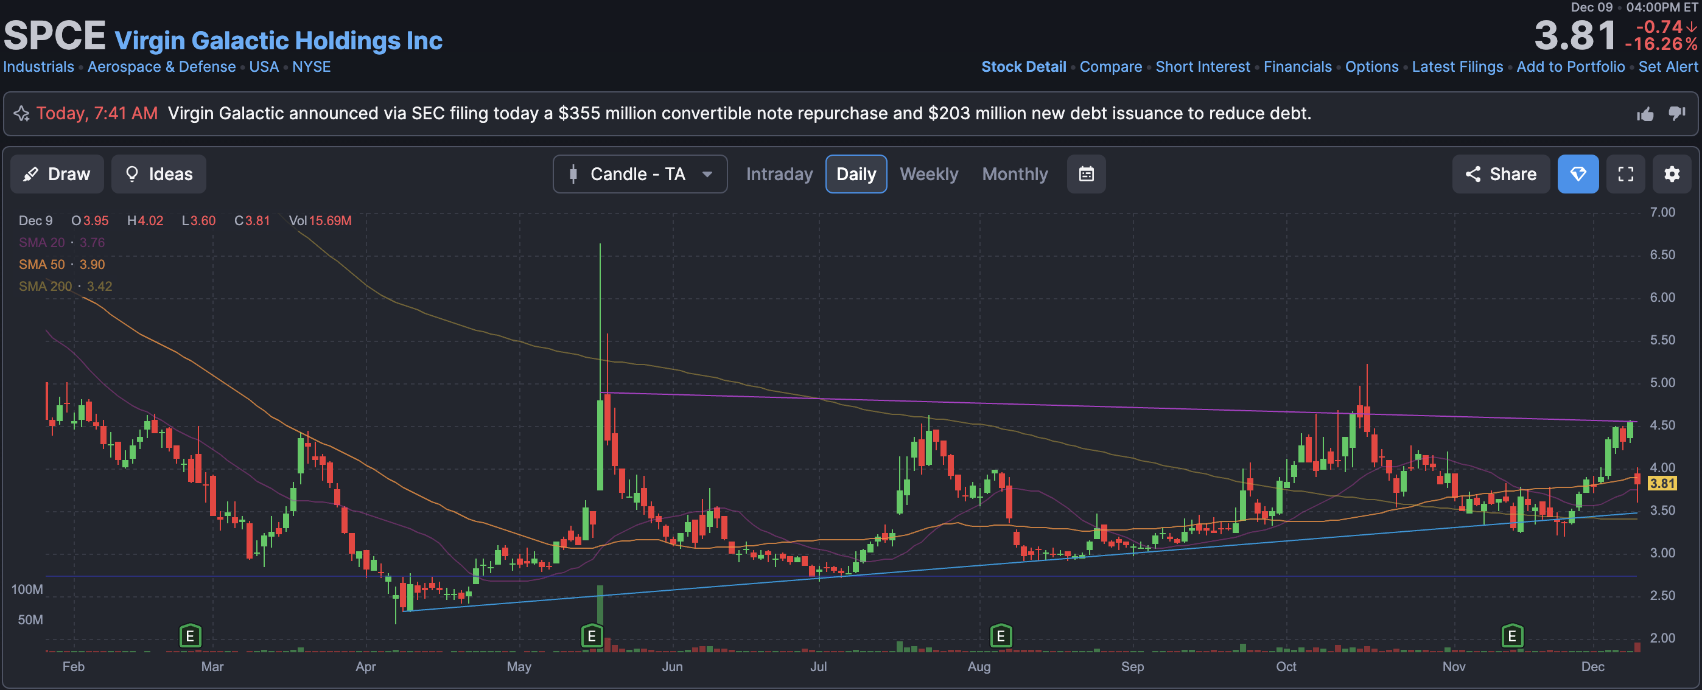Image resolution: width=1702 pixels, height=690 pixels.
Task: Click the SMA 50 indicator label
Action: click(x=41, y=264)
